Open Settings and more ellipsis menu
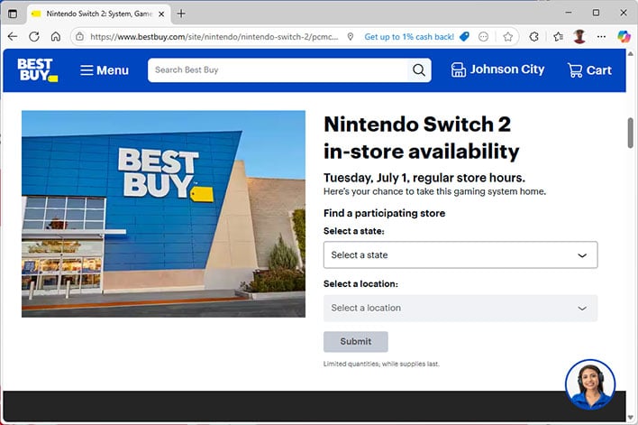Screen dimensions: 638x425 click(601, 37)
